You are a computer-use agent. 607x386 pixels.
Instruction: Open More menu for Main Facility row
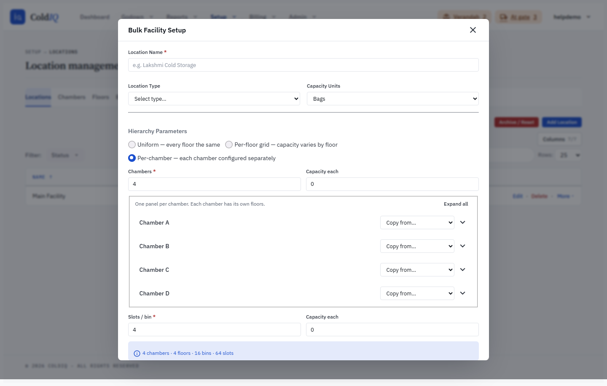click(x=565, y=196)
